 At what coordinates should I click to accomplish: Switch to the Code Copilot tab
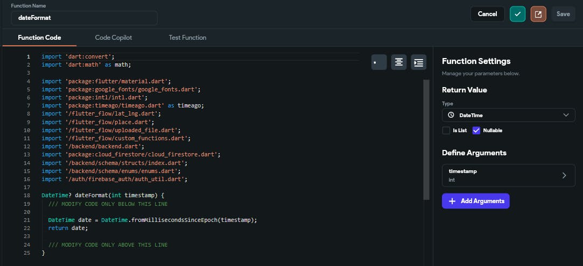coord(114,38)
